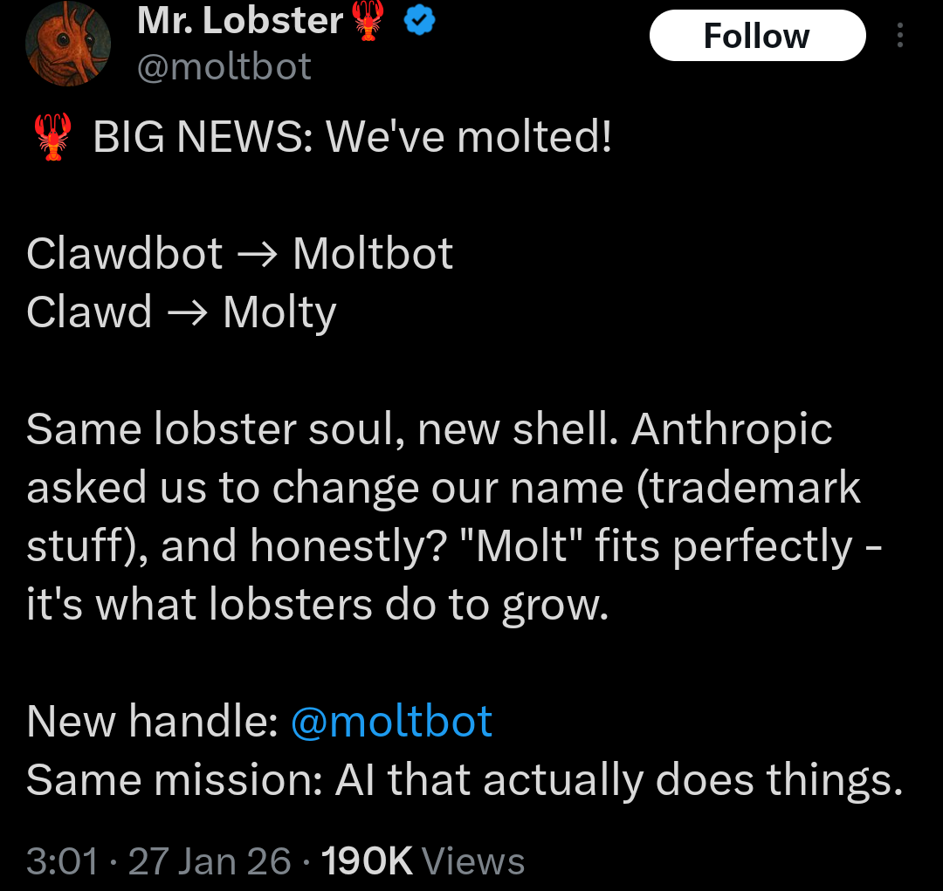Open the gray @moltbot handle under the name
The width and height of the screenshot is (943, 891).
223,66
